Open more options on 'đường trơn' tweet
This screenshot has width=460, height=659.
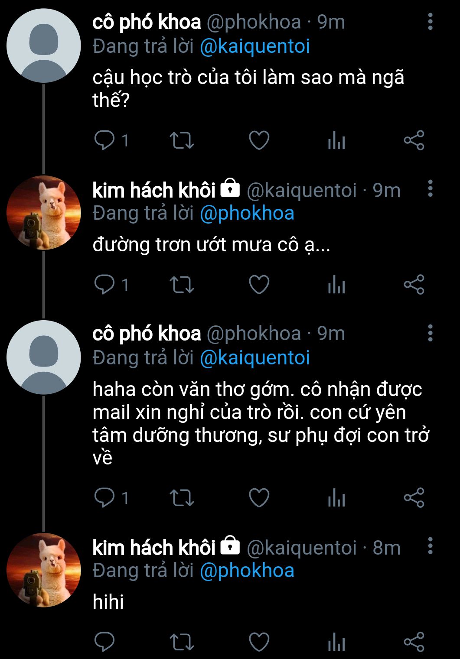click(x=430, y=188)
